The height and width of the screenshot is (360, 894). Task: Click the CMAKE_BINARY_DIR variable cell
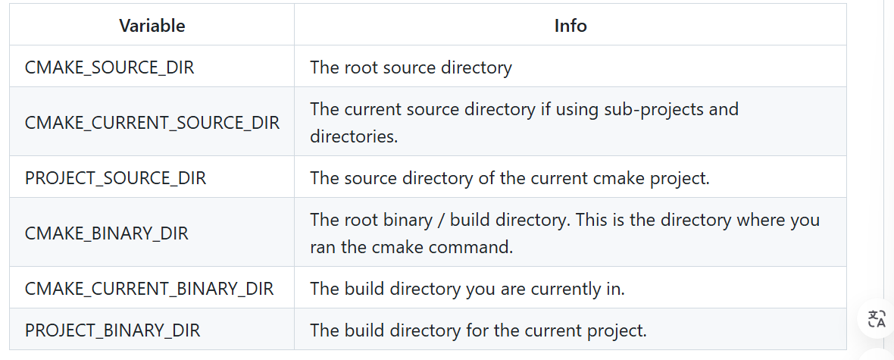click(x=152, y=233)
